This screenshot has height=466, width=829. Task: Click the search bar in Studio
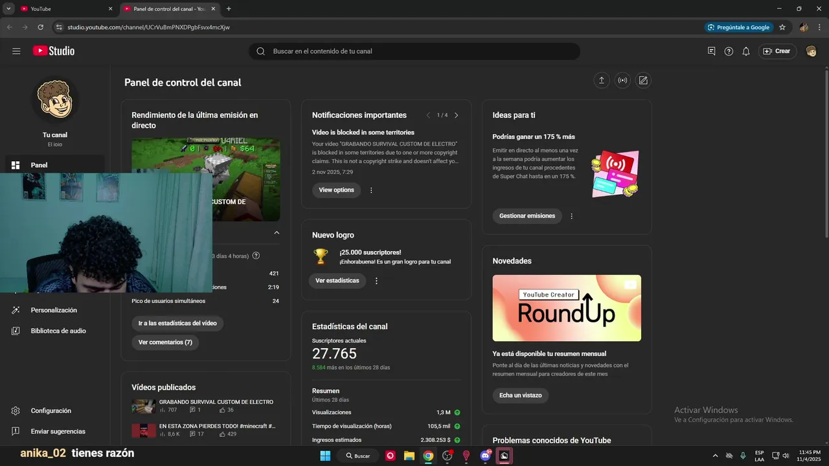click(414, 51)
